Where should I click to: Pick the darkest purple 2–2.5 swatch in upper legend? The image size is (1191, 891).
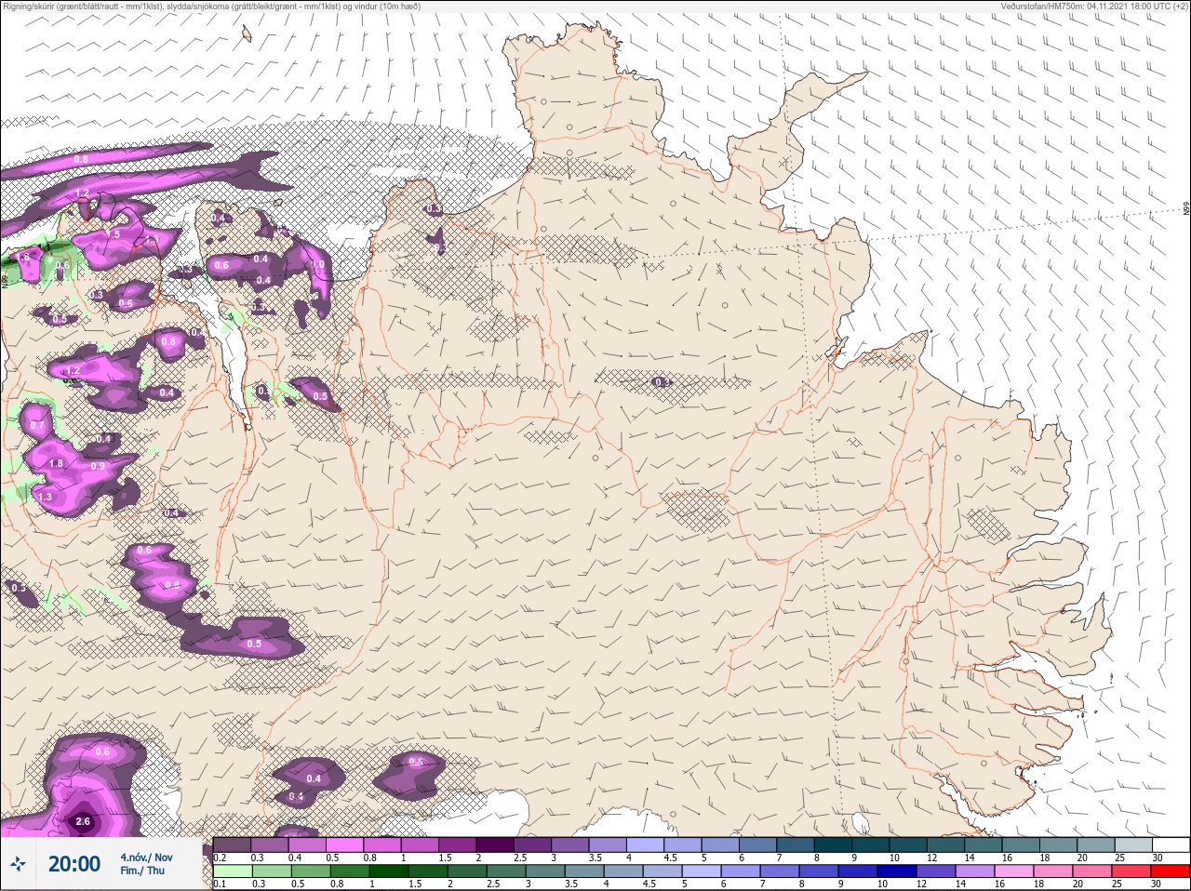(496, 844)
